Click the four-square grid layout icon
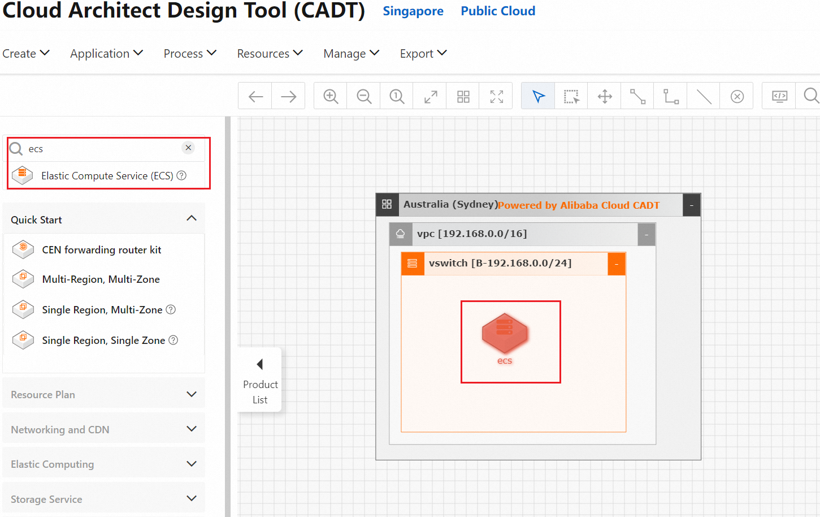Image resolution: width=820 pixels, height=517 pixels. (463, 96)
